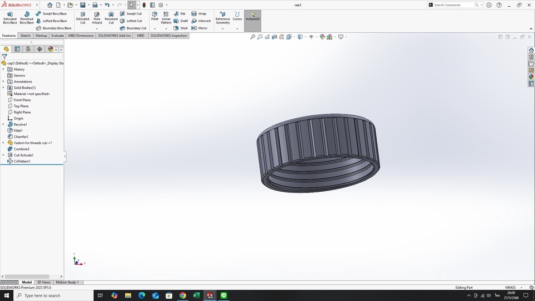
Task: Choose the Rib feature
Action: click(x=179, y=13)
